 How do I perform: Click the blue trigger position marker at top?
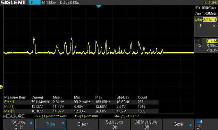point(99,6)
